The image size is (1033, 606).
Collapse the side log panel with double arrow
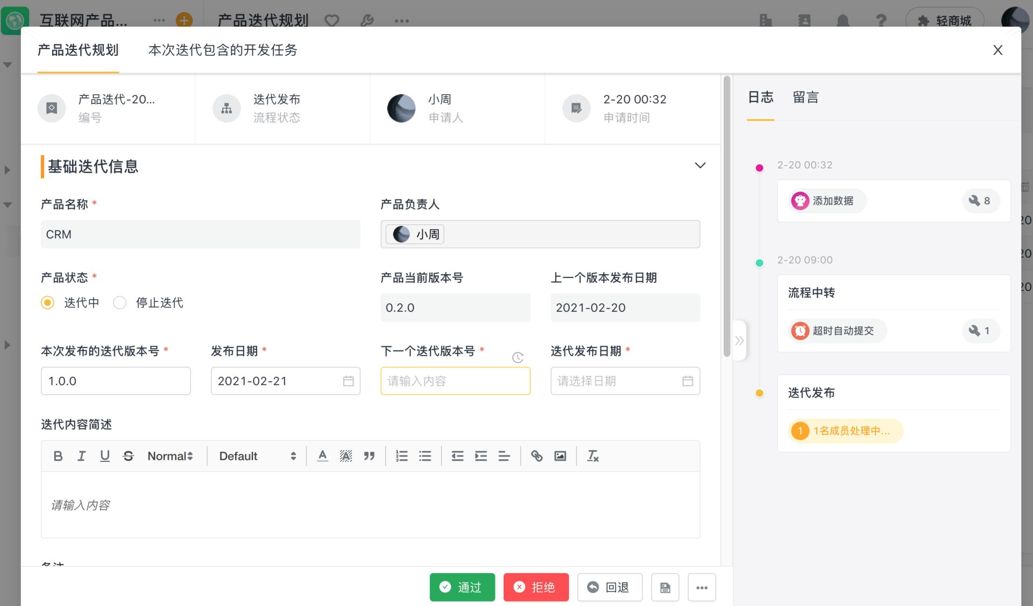[x=739, y=340]
